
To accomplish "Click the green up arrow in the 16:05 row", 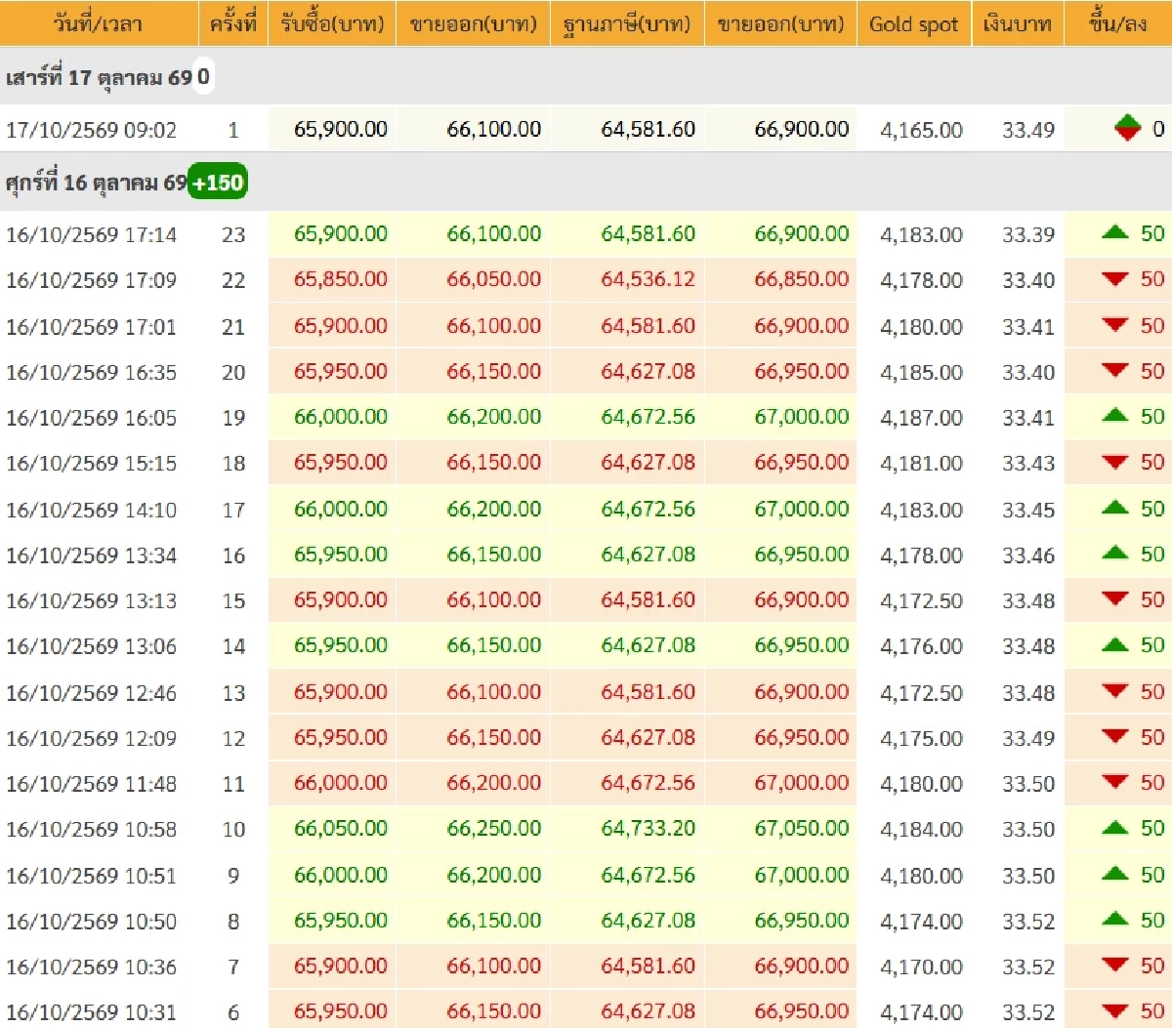I will click(1114, 416).
